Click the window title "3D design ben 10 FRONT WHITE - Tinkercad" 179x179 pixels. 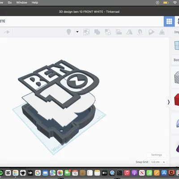click(x=89, y=12)
